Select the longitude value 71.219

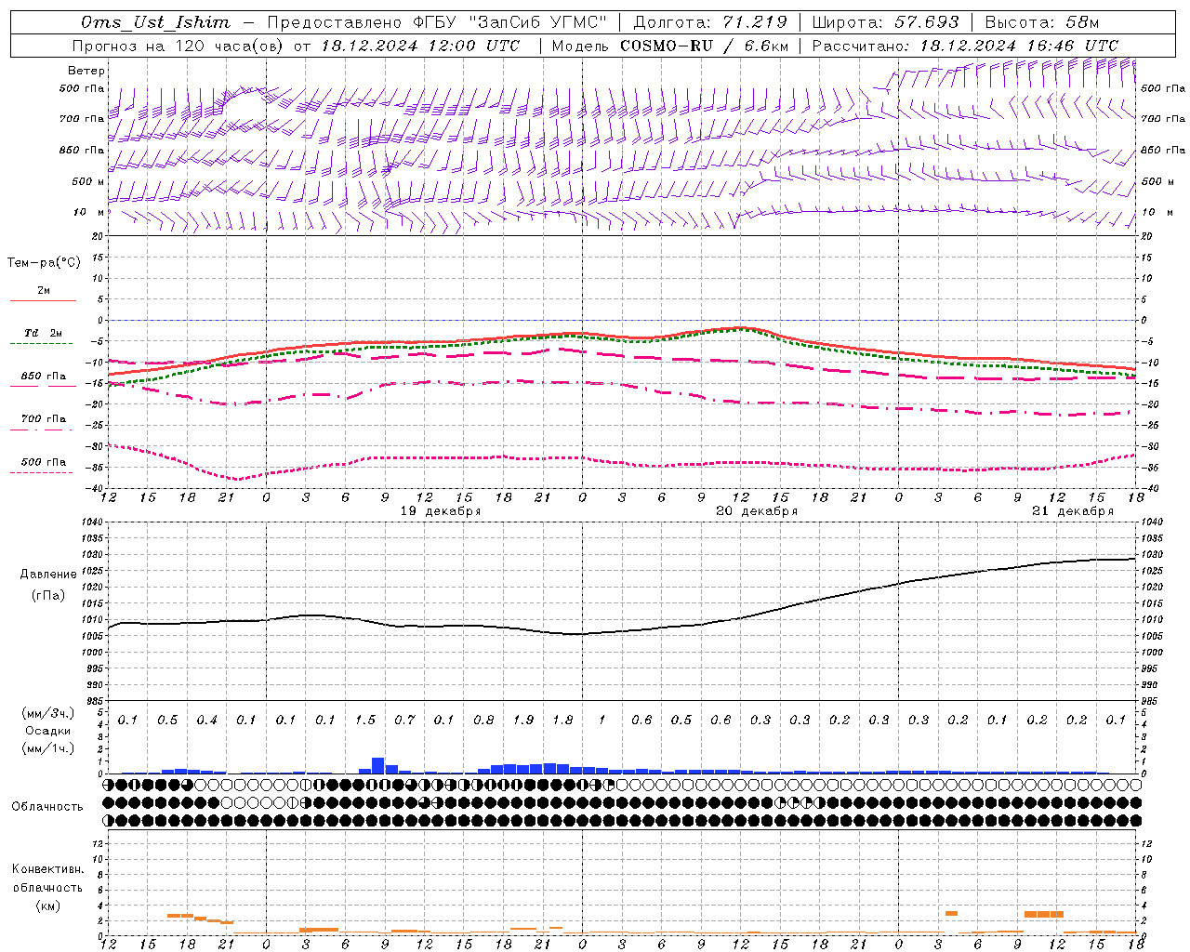755,22
